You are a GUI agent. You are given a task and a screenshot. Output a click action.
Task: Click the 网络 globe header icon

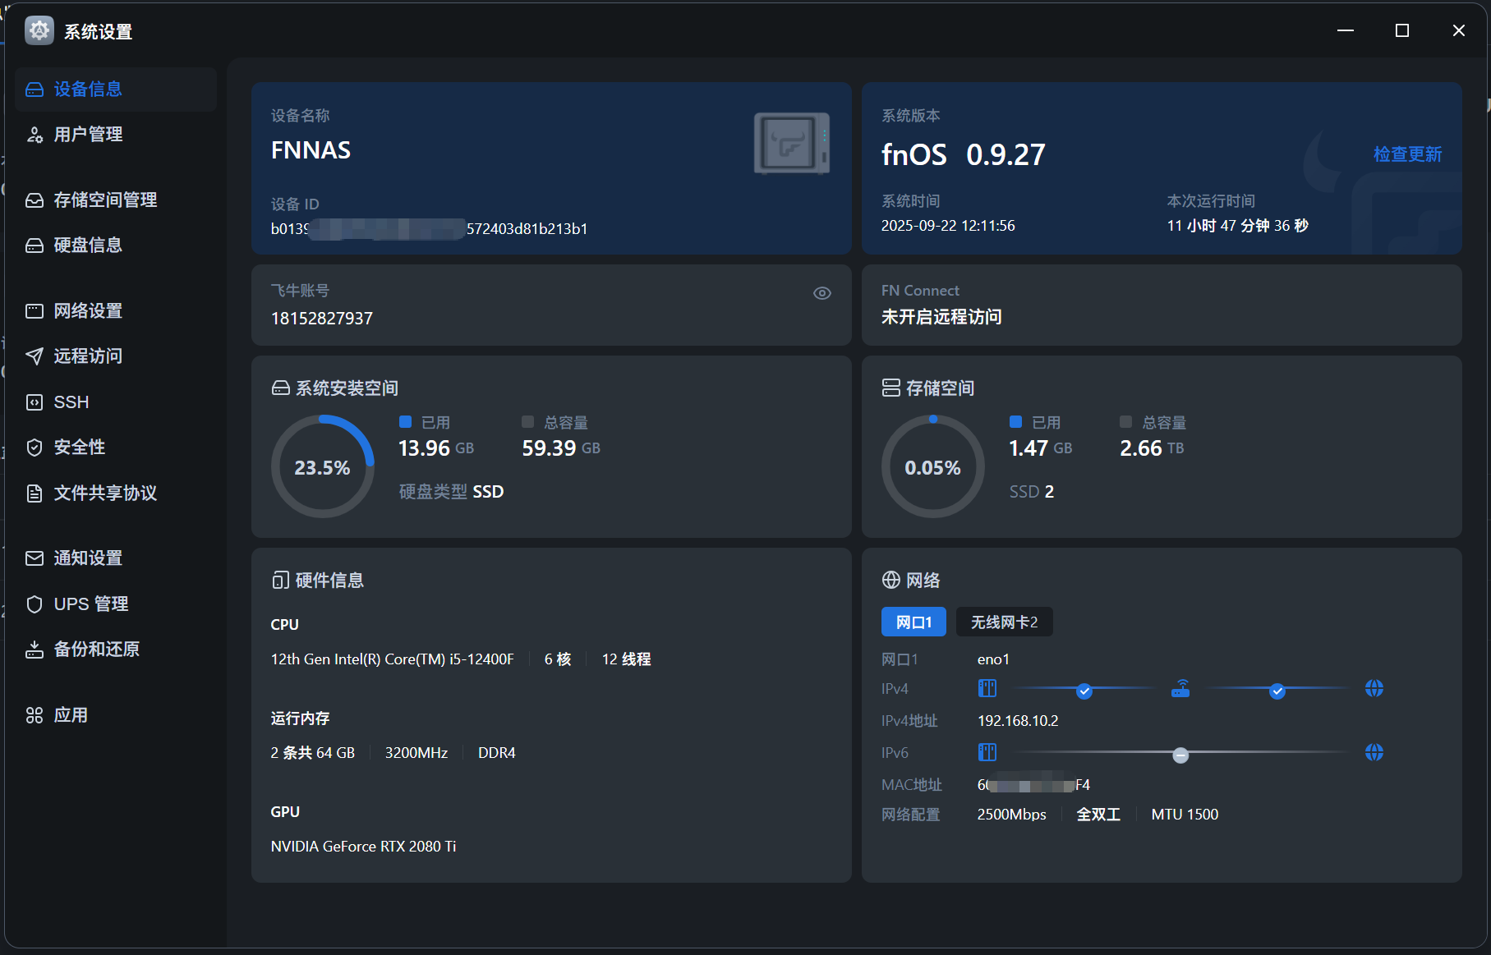coord(891,581)
